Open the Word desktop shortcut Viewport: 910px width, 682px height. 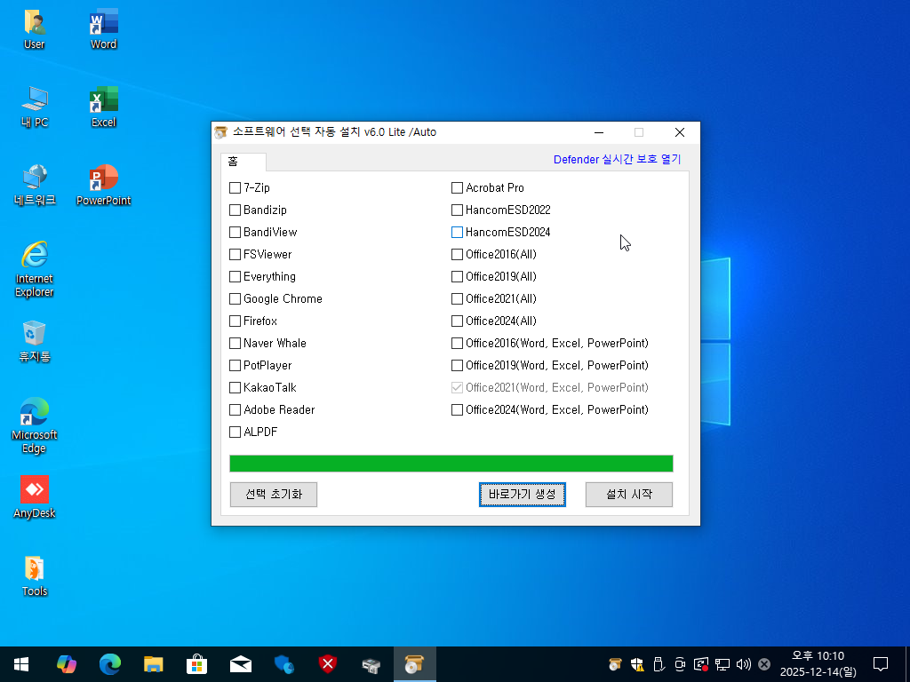pyautogui.click(x=103, y=29)
